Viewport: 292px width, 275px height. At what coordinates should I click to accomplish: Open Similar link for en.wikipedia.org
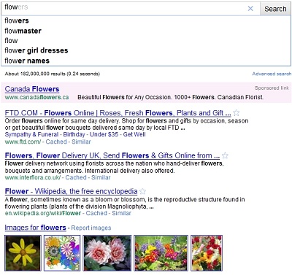121,213
